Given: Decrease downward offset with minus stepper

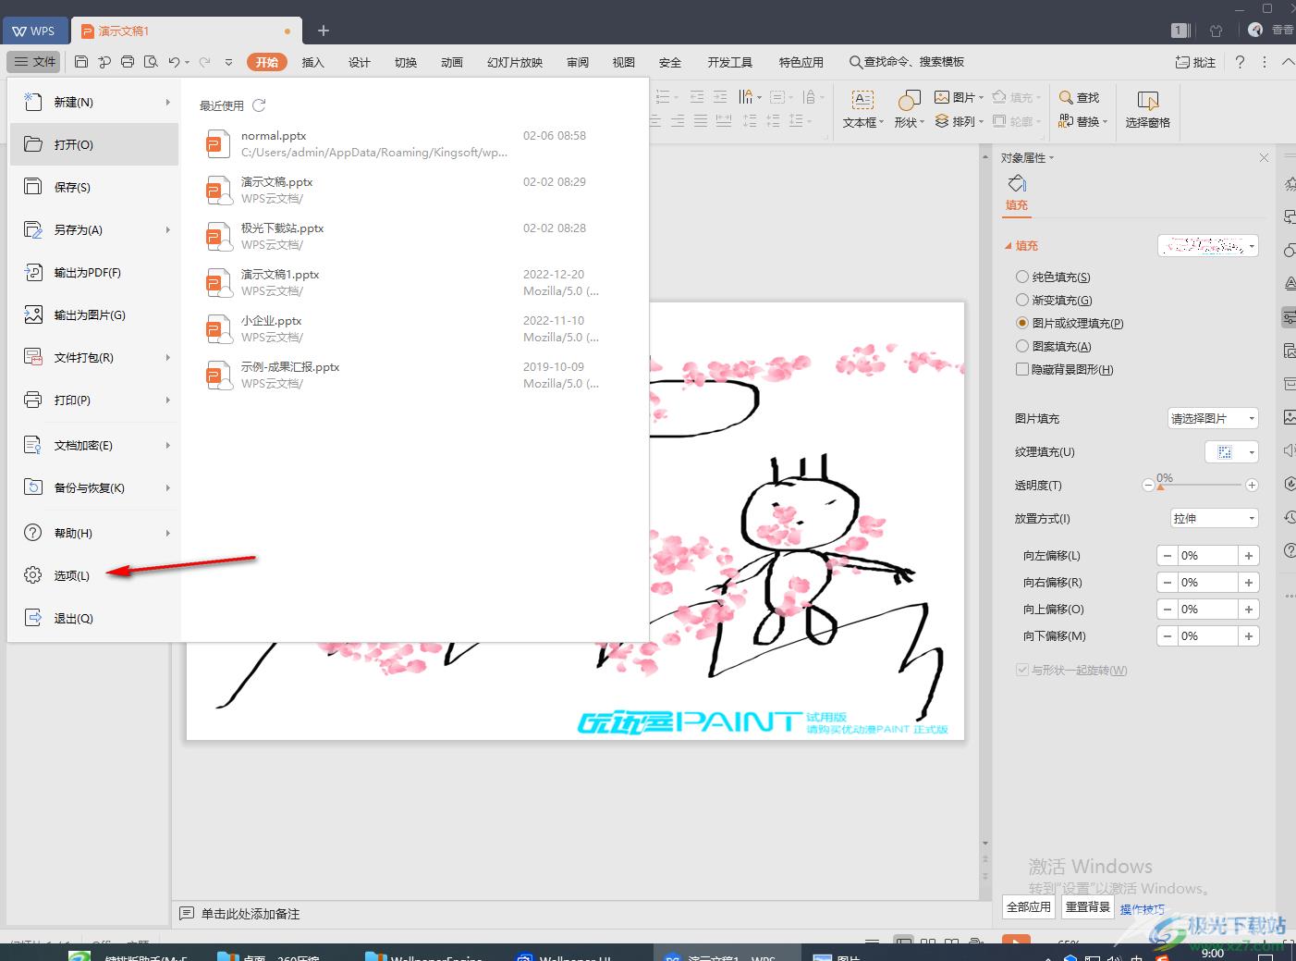Looking at the screenshot, I should (x=1168, y=636).
